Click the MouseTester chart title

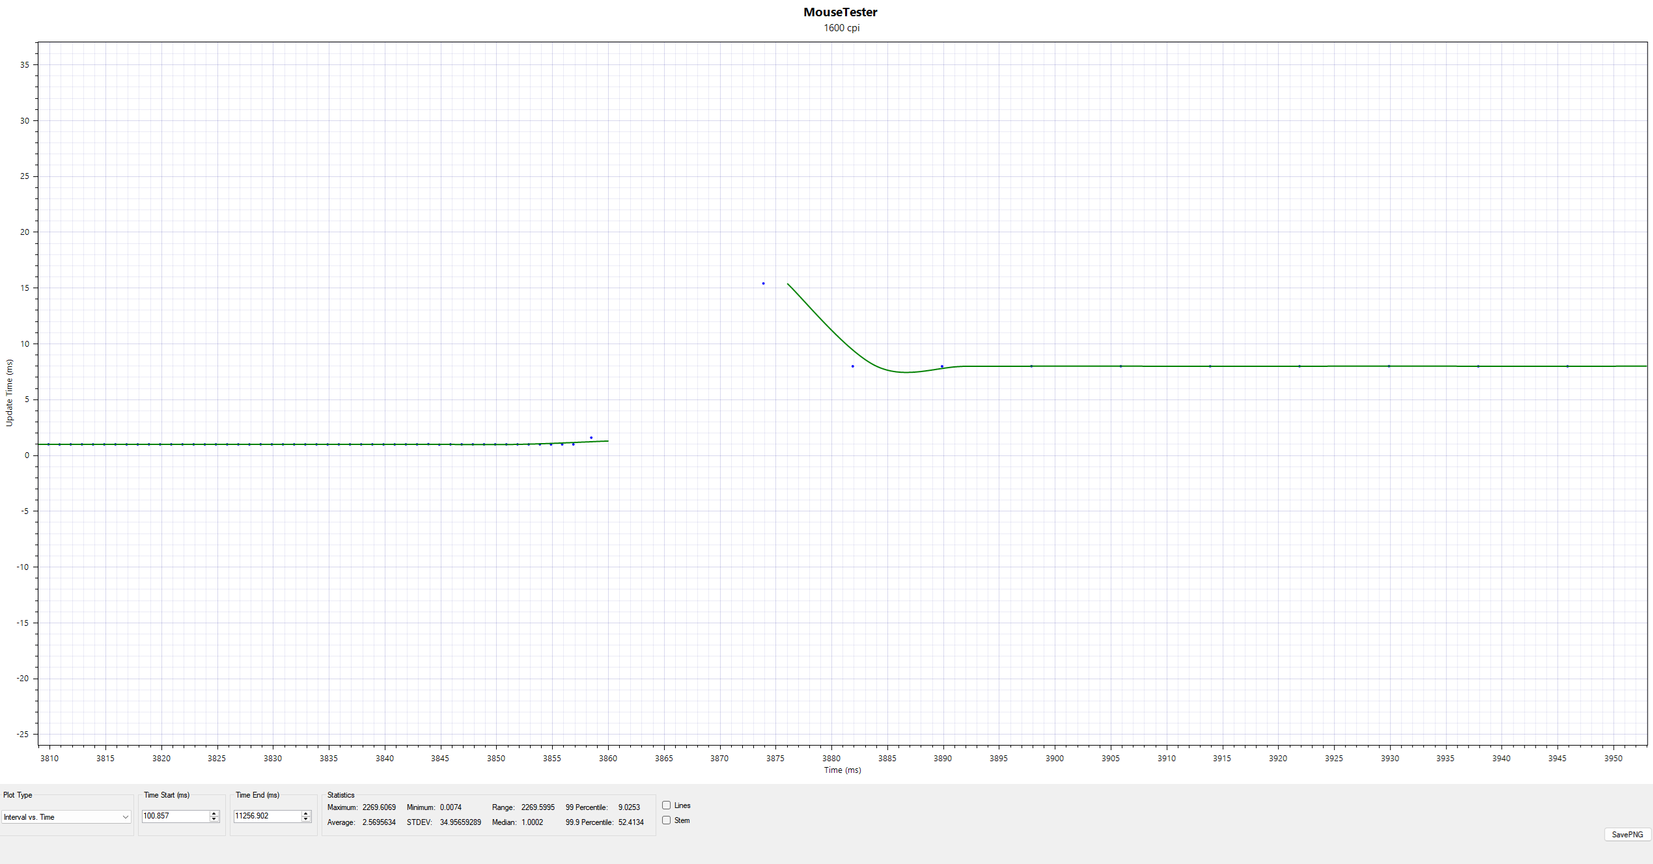click(x=840, y=12)
